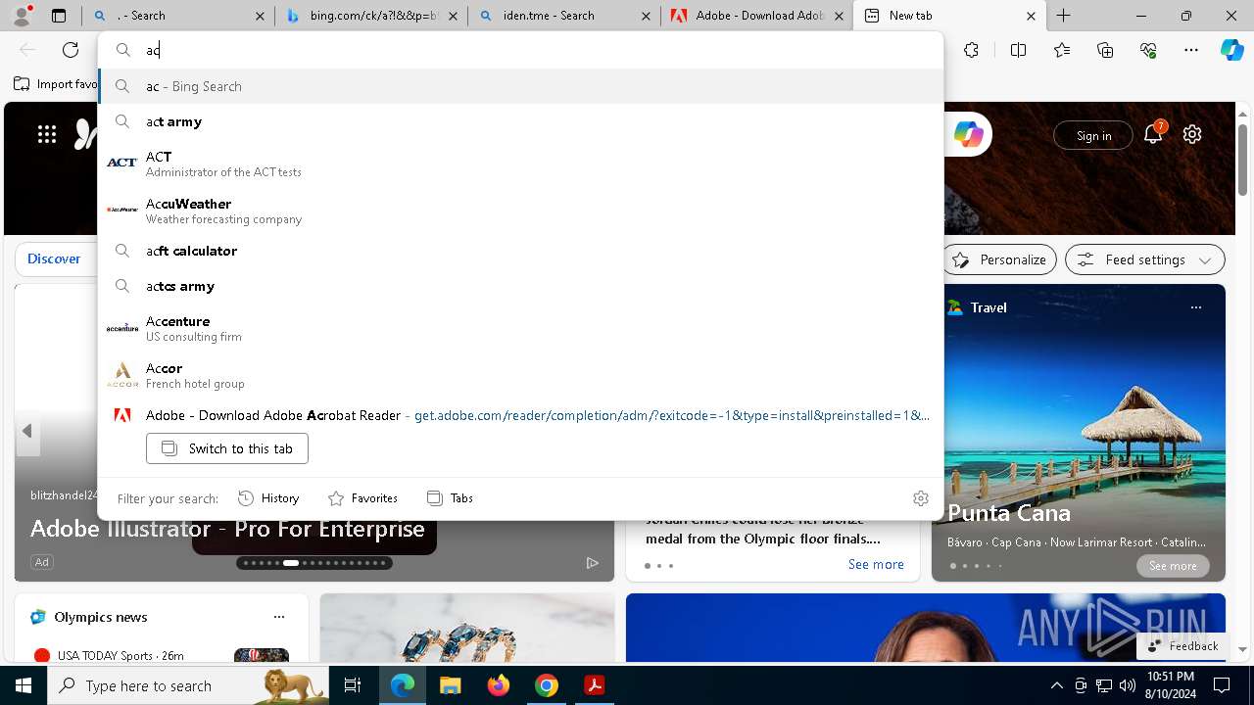The image size is (1254, 705).
Task: Open Microsoft Edge in taskbar
Action: coord(403,685)
